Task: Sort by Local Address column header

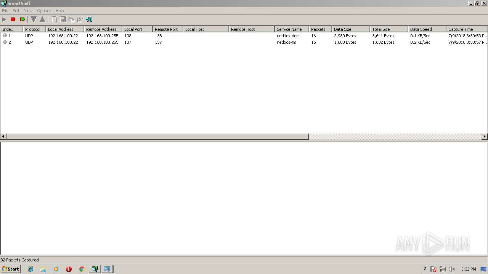Action: (65, 29)
